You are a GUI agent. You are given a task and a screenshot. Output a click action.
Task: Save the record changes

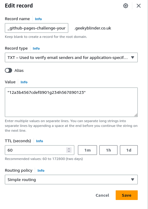click(x=127, y=195)
